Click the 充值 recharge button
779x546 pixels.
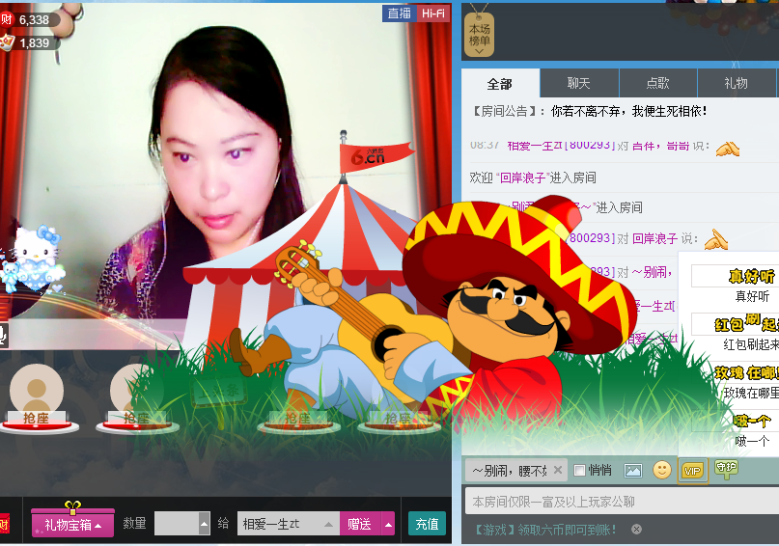click(x=428, y=524)
